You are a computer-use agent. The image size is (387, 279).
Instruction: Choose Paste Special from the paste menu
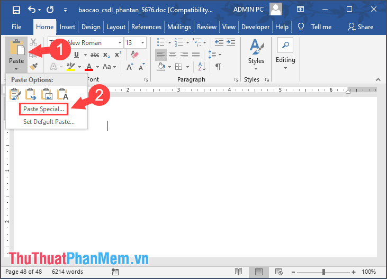click(x=43, y=109)
